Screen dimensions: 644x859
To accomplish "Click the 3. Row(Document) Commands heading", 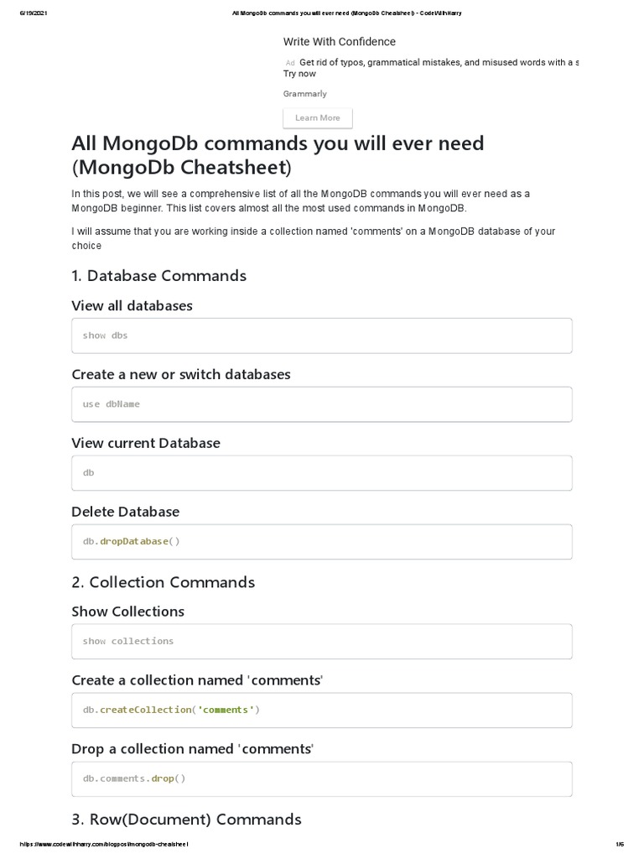I will [x=187, y=820].
